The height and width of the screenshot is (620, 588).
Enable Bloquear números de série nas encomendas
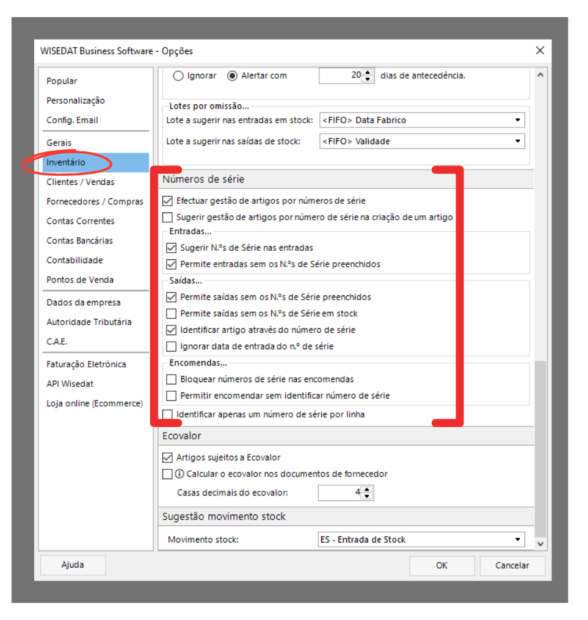(172, 380)
